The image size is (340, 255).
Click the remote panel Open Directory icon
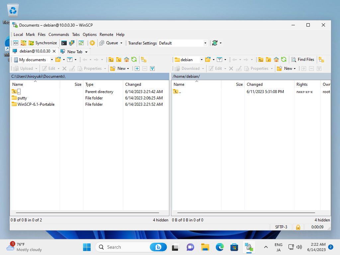click(x=208, y=60)
